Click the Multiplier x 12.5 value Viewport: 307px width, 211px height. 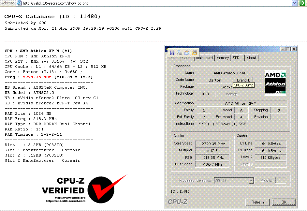point(212,151)
